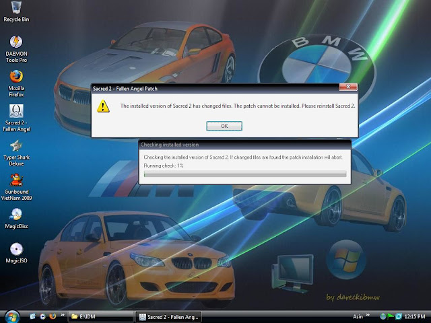The image size is (431, 323).
Task: Close the Sacred 2 - Fallen Angel Patch dialog
Action: tap(348, 87)
